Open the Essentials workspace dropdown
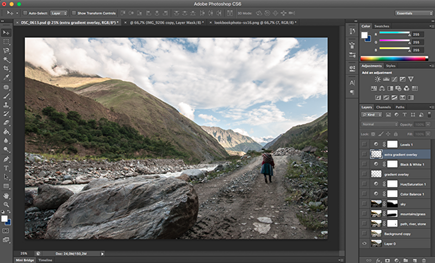 click(414, 13)
